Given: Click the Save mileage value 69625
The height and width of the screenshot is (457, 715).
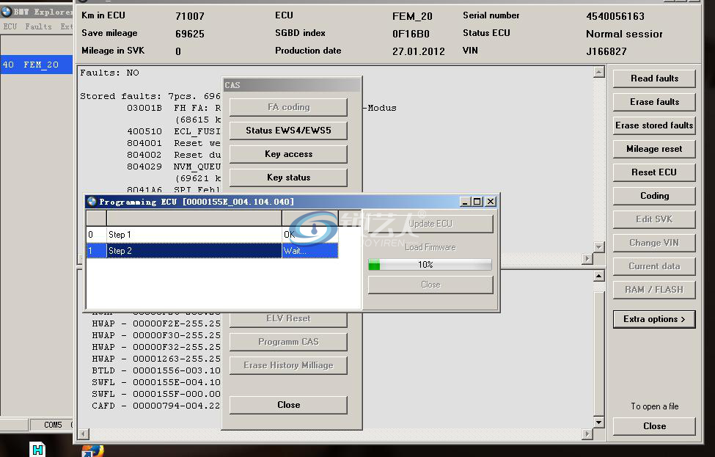Looking at the screenshot, I should tap(190, 34).
